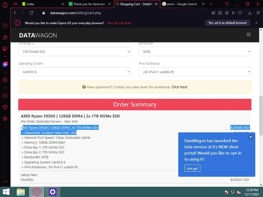This screenshot has height=197, width=263.
Task: Click the sales team Click here link
Action: click(179, 87)
